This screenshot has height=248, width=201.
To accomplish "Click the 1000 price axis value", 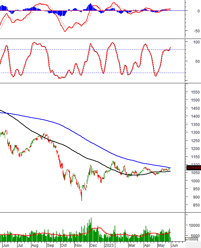I will click(195, 181).
